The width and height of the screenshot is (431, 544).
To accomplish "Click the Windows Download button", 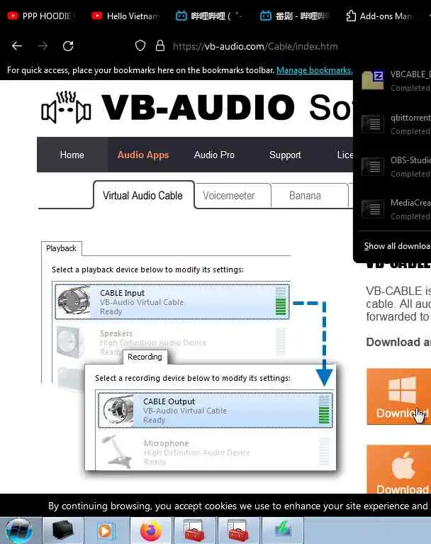I will coord(399,396).
